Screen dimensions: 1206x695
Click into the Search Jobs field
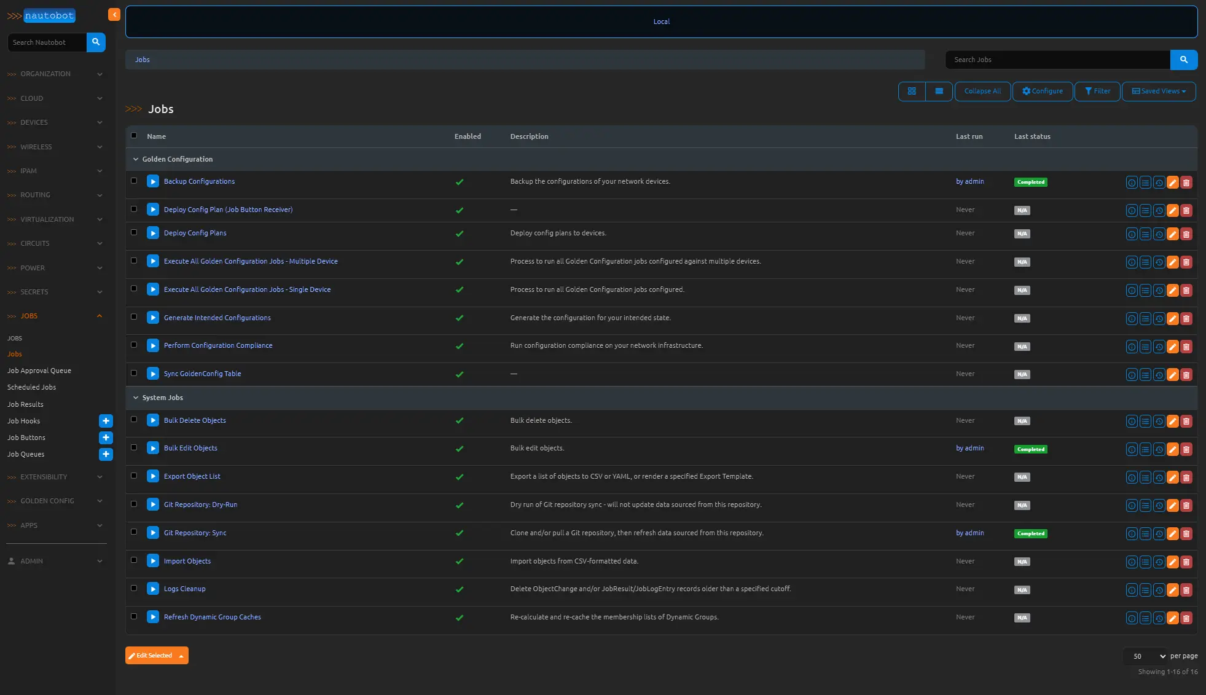point(1057,60)
